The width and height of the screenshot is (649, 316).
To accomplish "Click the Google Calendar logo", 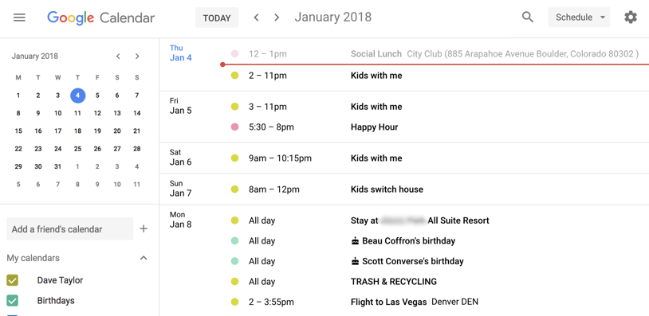I will pos(100,18).
